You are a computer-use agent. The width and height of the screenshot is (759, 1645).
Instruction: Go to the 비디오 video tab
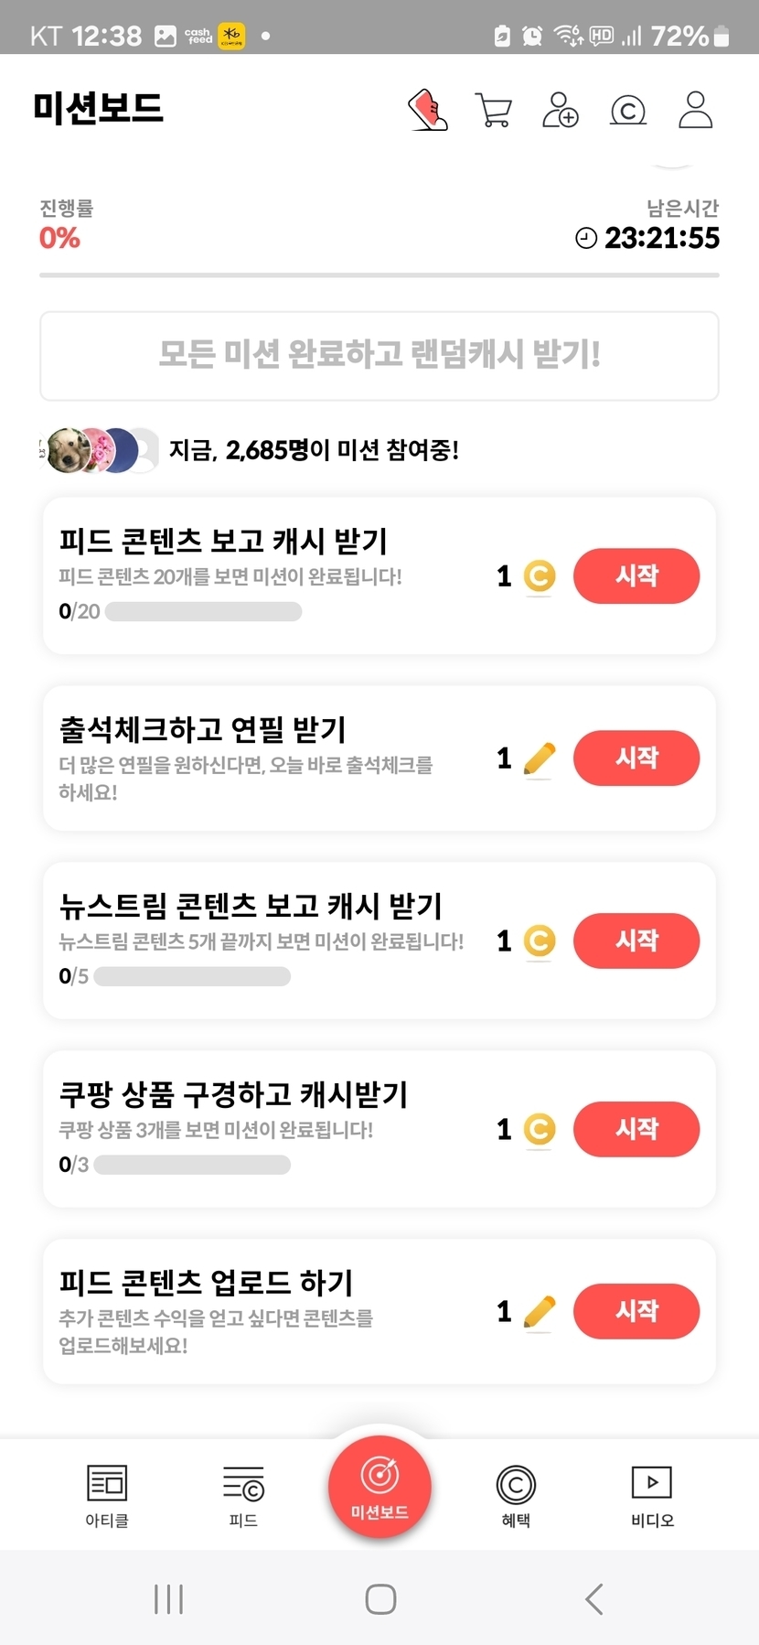tap(652, 1495)
